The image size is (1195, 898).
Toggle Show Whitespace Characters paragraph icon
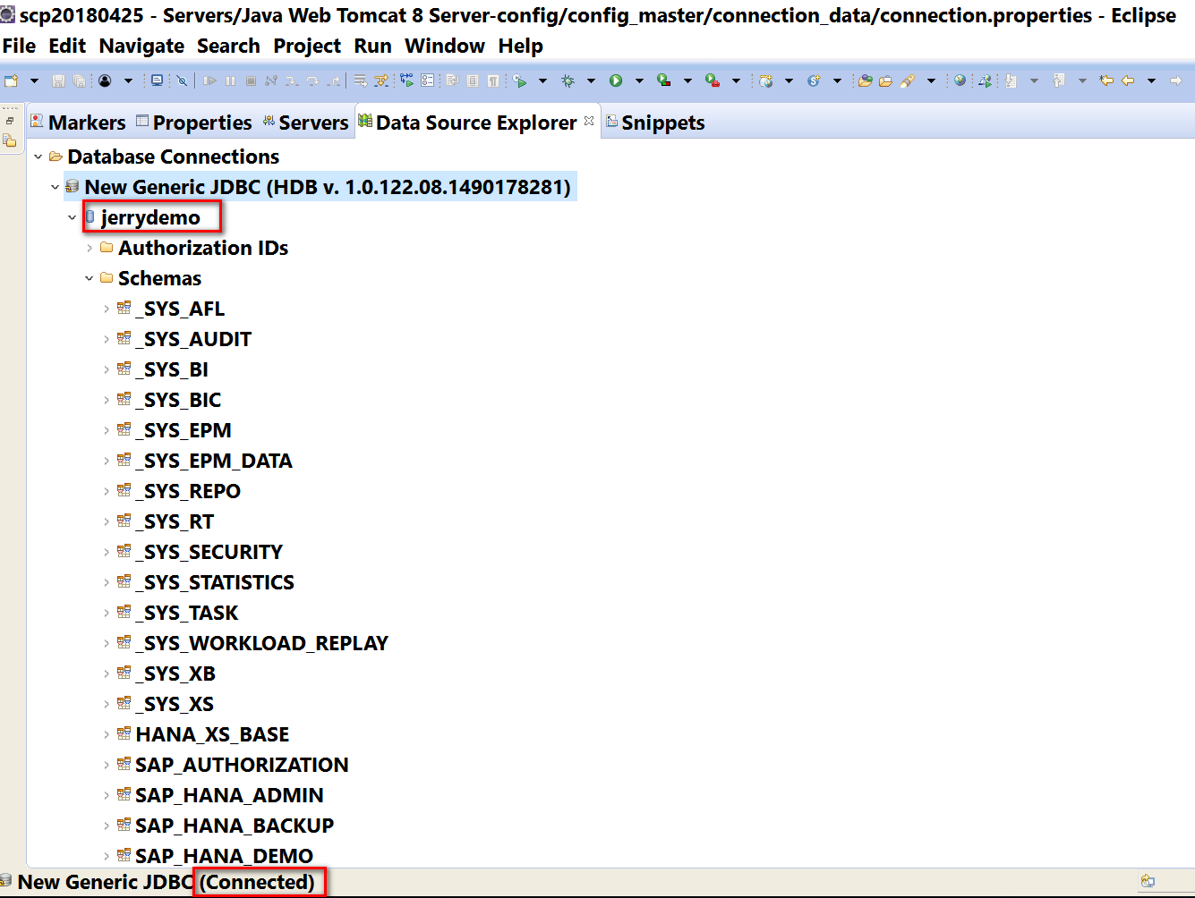click(493, 80)
